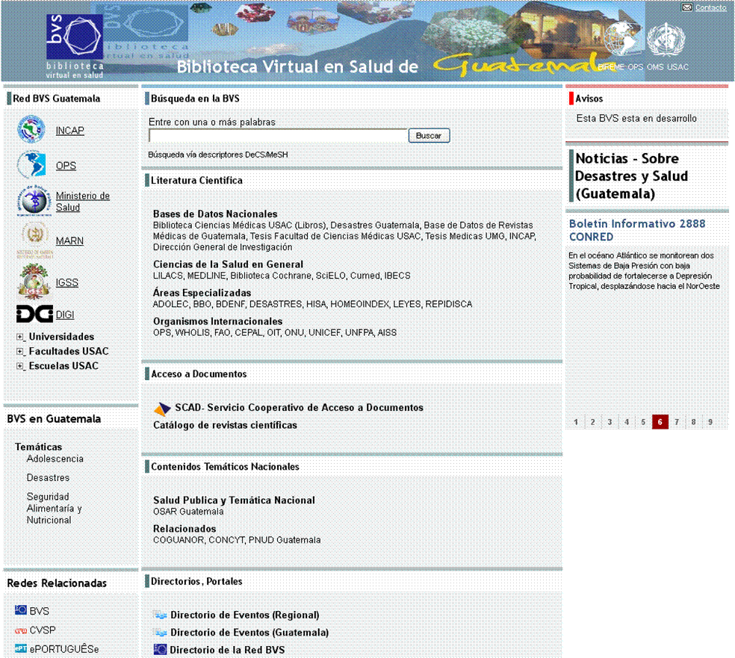This screenshot has width=735, height=658.
Task: Click the Buscar search button
Action: pos(429,135)
